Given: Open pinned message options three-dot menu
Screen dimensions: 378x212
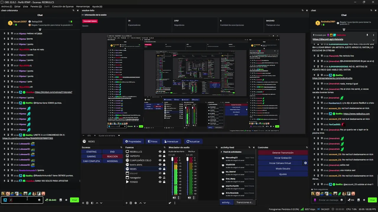Looking at the screenshot, I should pos(374,35).
